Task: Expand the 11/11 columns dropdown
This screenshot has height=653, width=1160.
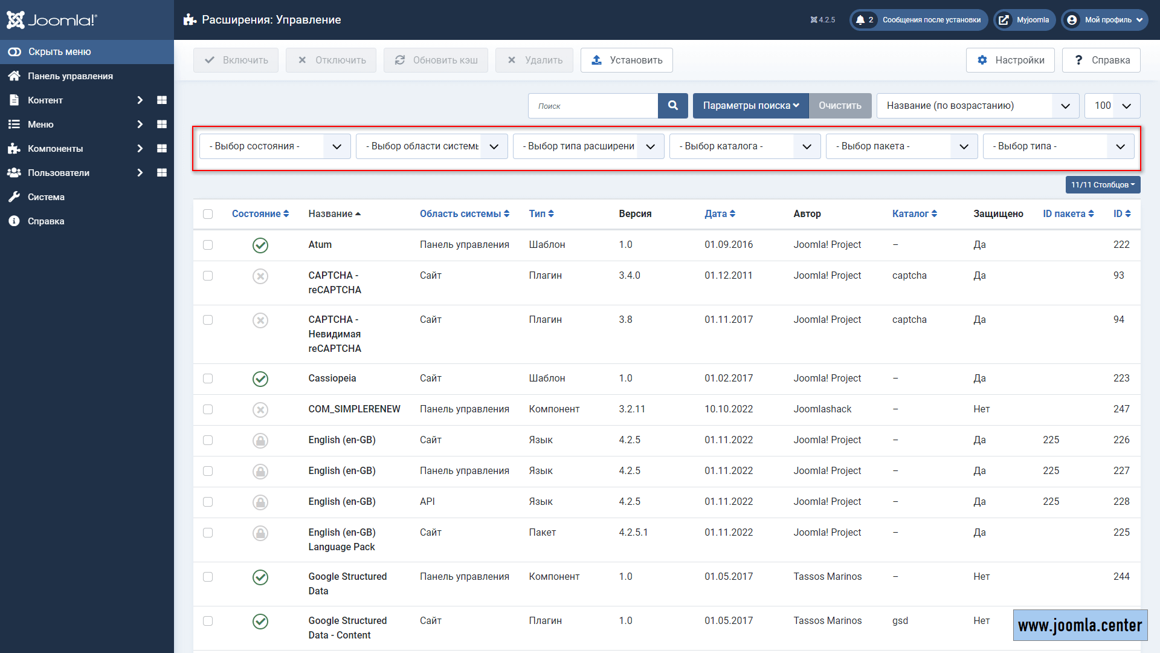Action: click(1102, 185)
